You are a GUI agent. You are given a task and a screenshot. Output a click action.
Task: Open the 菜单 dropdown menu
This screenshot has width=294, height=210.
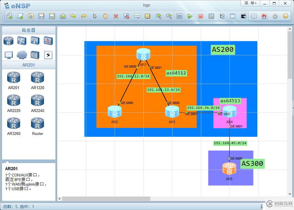[x=250, y=3]
